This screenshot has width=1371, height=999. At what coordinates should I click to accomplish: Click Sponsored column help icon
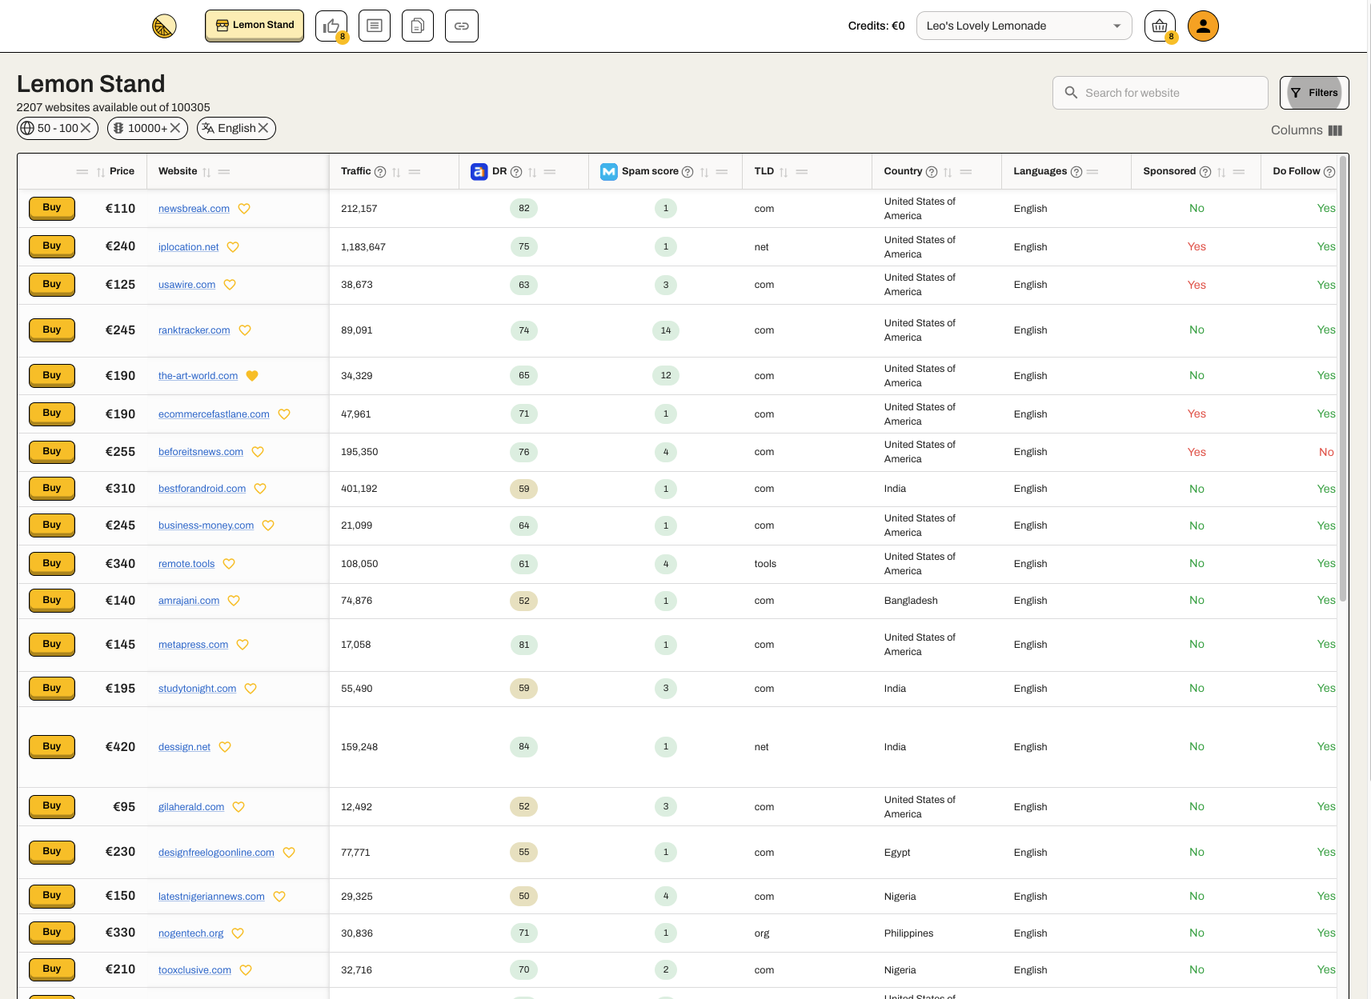(x=1205, y=172)
